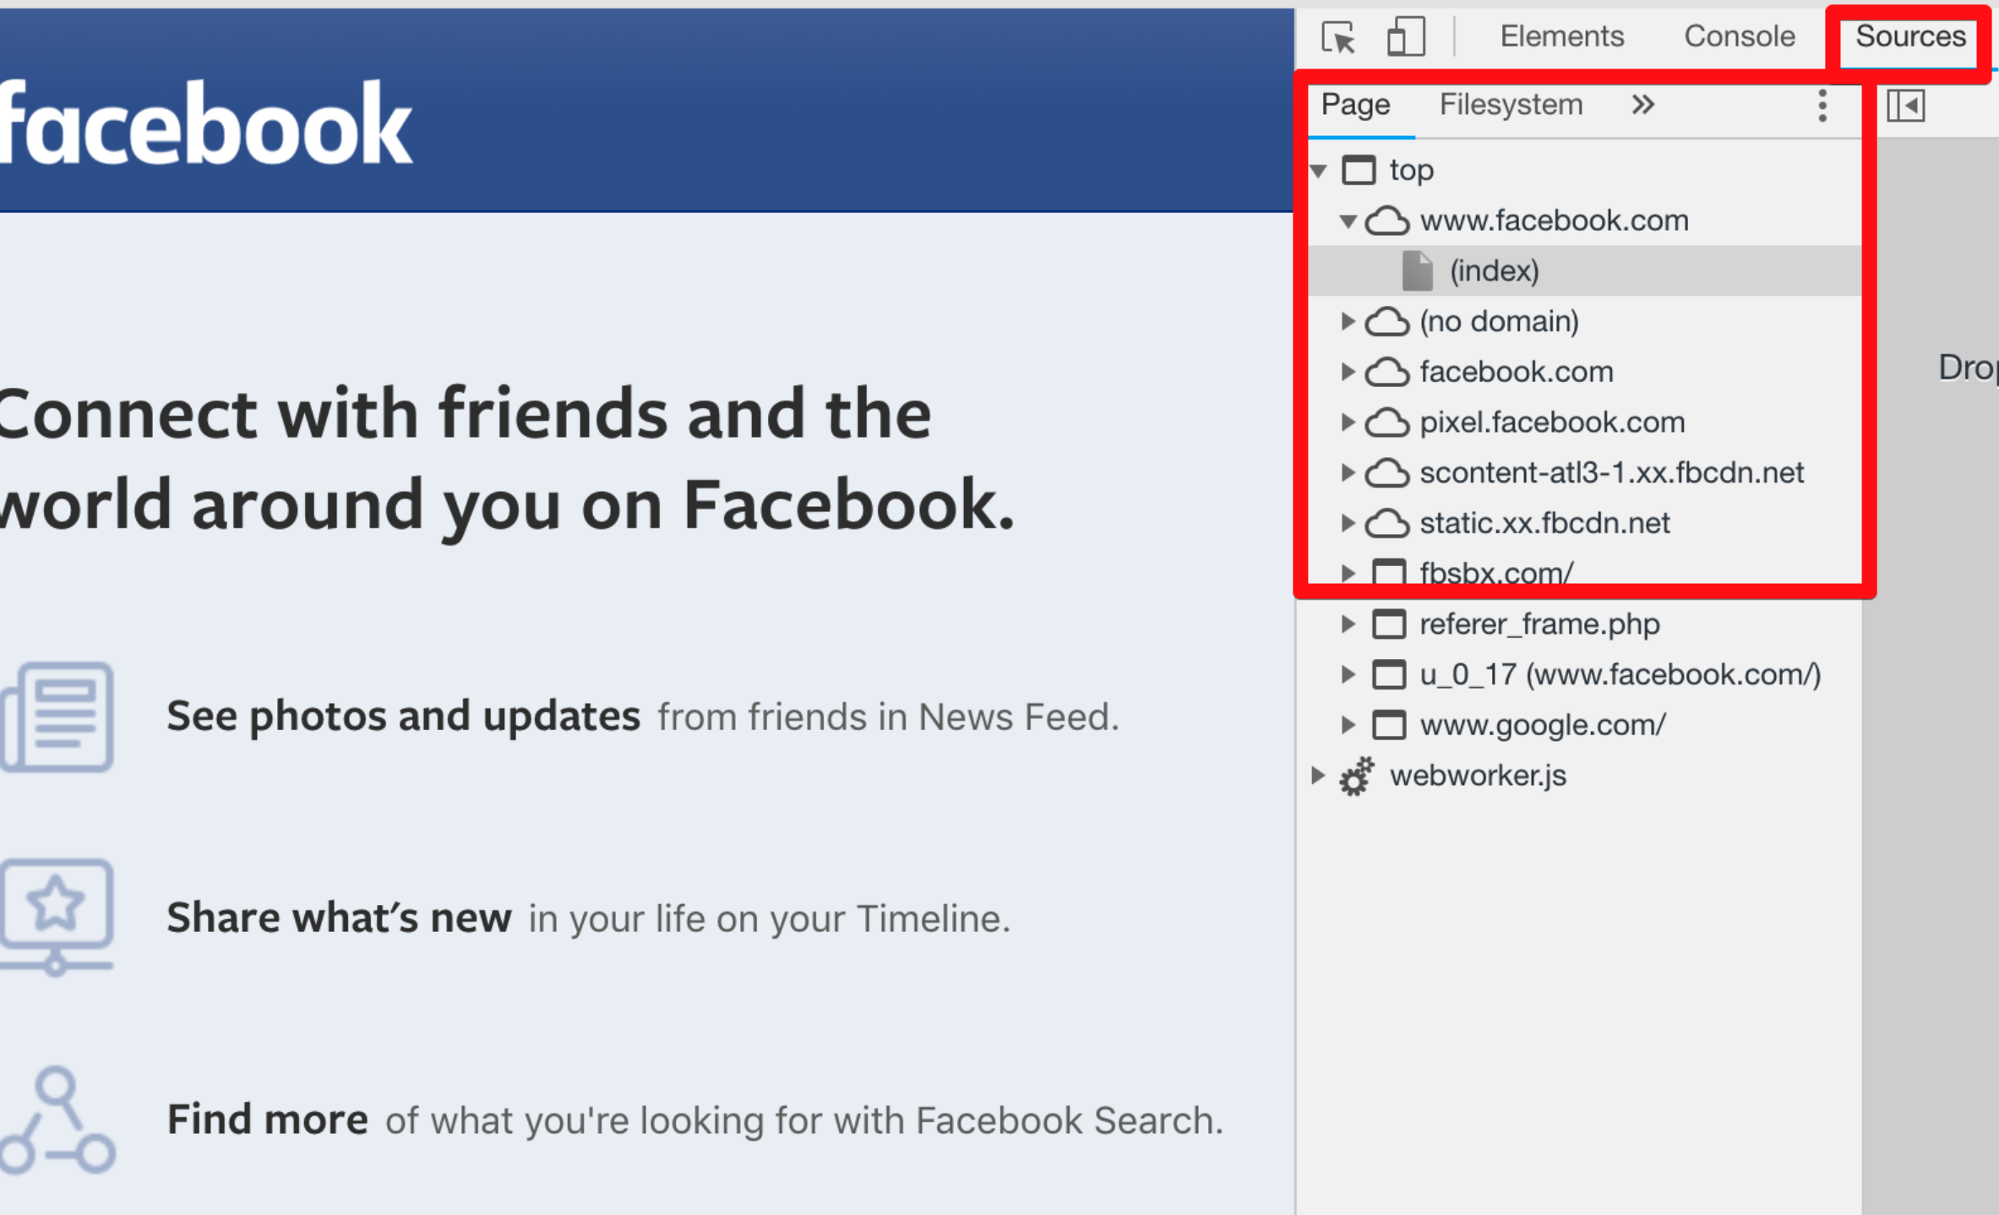Toggle the device toolbar icon
Screen dimensions: 1999x1215
[1406, 37]
